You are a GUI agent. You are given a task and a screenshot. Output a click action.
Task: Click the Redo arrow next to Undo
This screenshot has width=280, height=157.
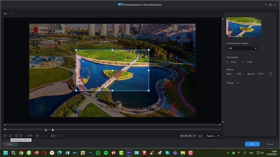12,14
